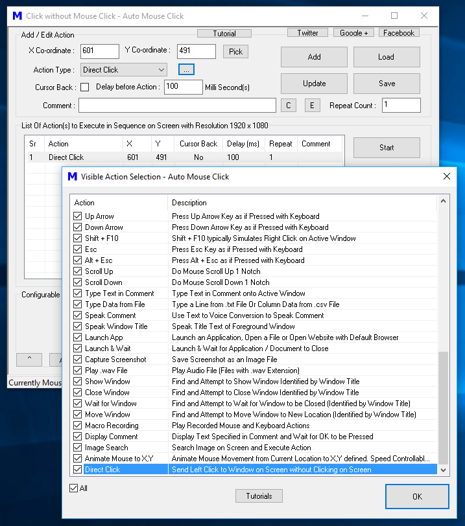
Task: Select the Play .wav File row
Action: point(254,371)
